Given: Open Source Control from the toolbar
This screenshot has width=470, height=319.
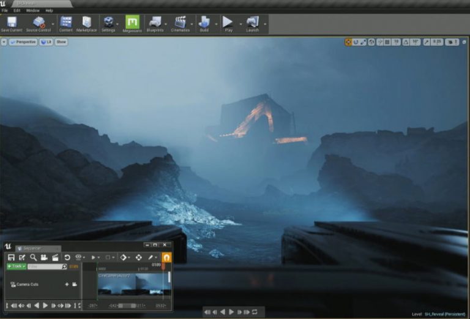Looking at the screenshot, I should point(39,24).
